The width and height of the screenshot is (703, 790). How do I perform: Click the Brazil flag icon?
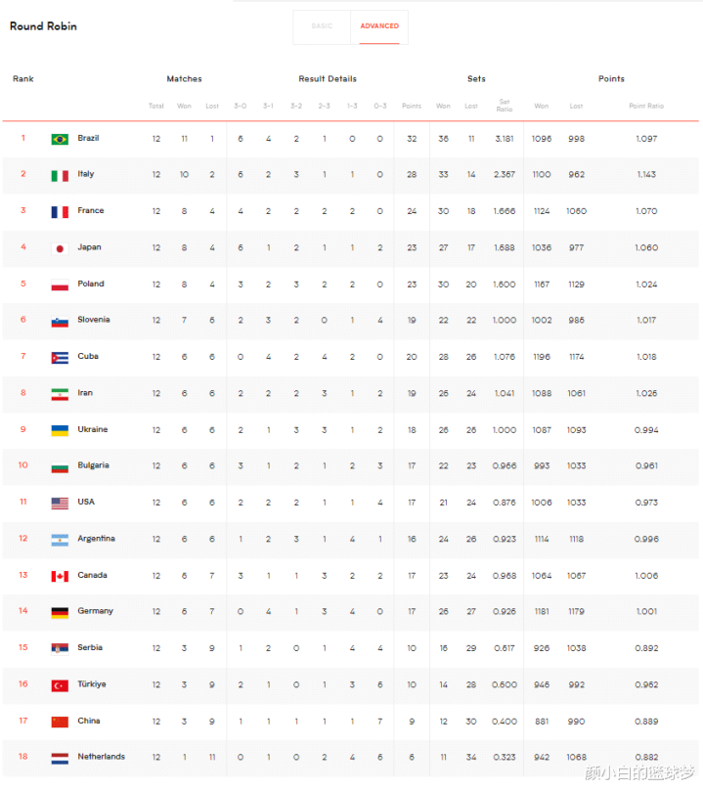click(60, 139)
